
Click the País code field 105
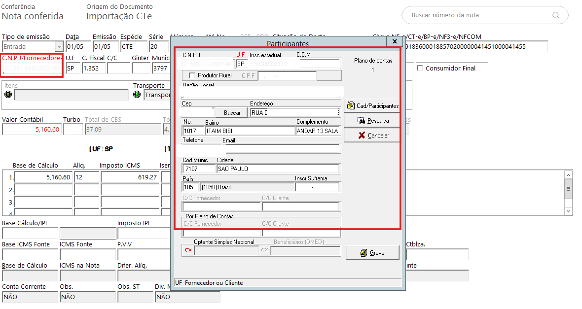190,187
